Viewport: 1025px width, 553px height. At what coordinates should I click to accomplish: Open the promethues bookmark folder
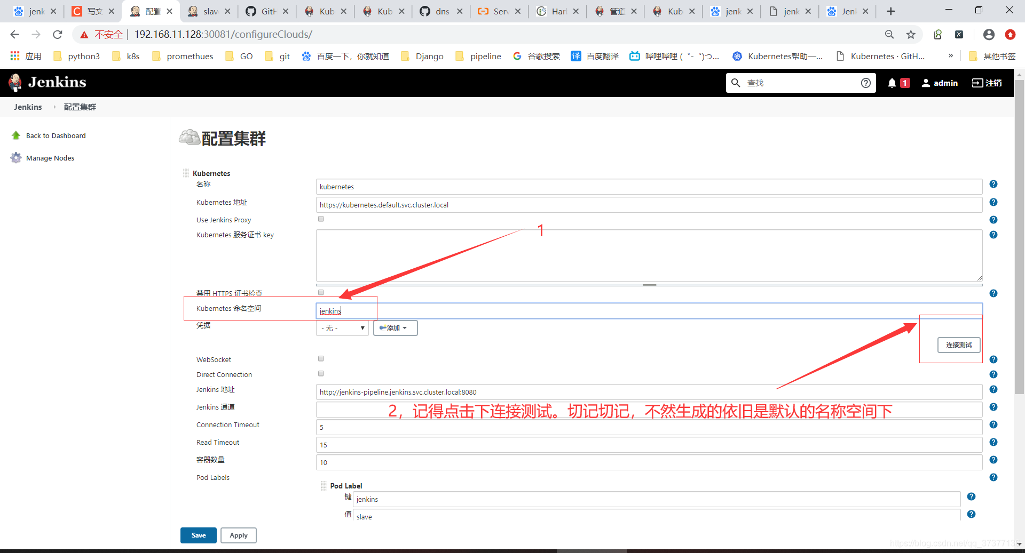pyautogui.click(x=183, y=56)
